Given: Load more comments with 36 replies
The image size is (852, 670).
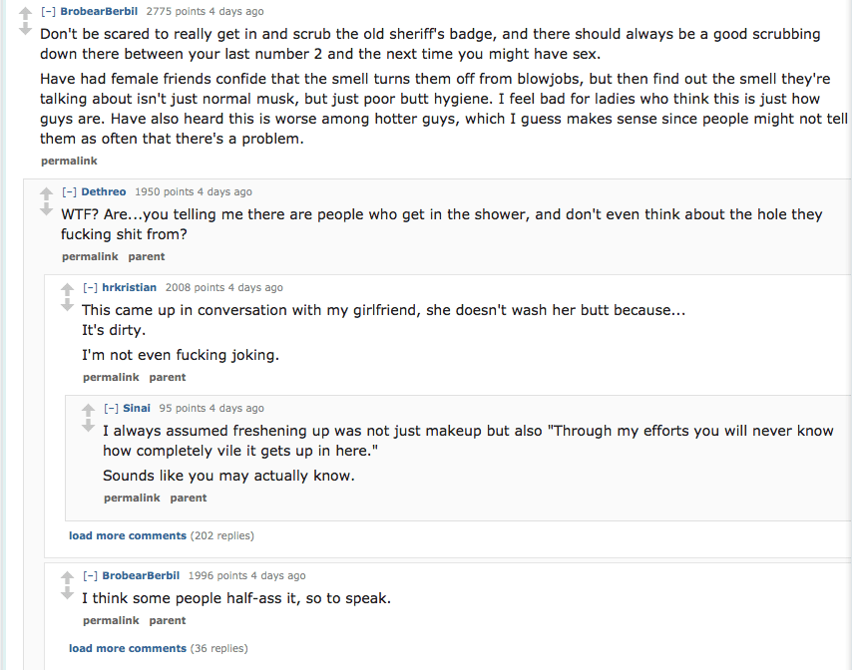Looking at the screenshot, I should coord(127,648).
